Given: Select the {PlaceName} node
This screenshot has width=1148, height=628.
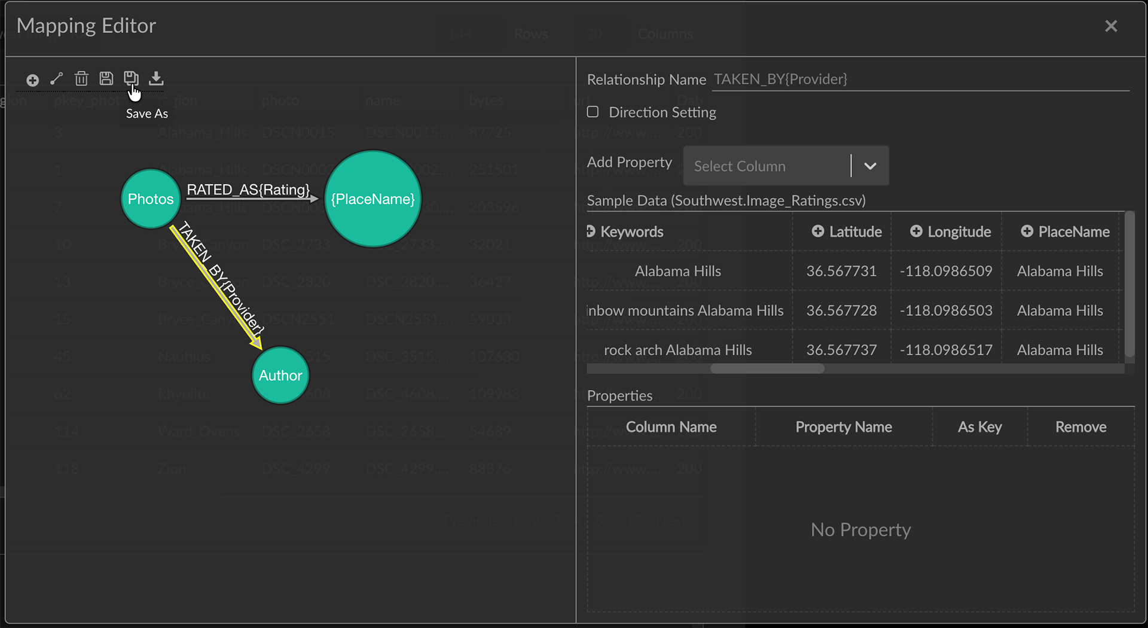Looking at the screenshot, I should tap(373, 199).
